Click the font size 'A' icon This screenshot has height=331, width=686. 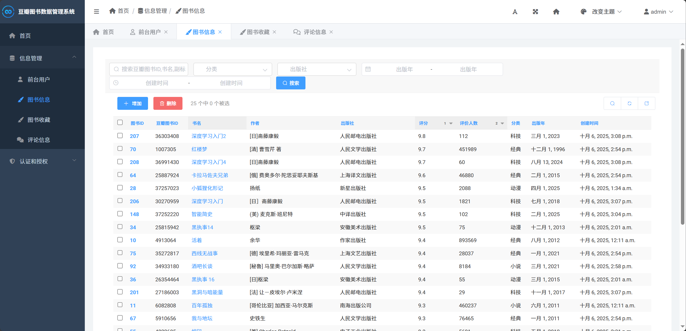[x=515, y=12]
